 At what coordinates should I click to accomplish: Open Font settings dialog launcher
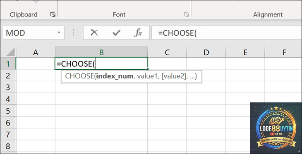tap(186, 14)
